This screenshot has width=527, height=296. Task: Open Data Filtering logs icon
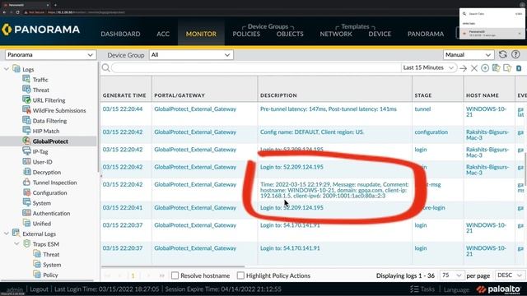pos(26,120)
